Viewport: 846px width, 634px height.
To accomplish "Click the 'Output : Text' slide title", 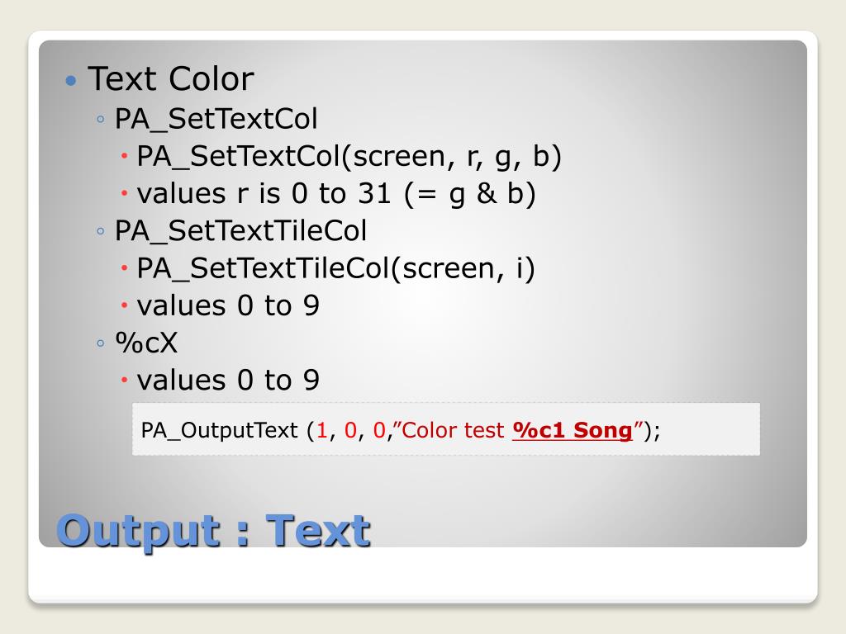I will click(x=213, y=532).
